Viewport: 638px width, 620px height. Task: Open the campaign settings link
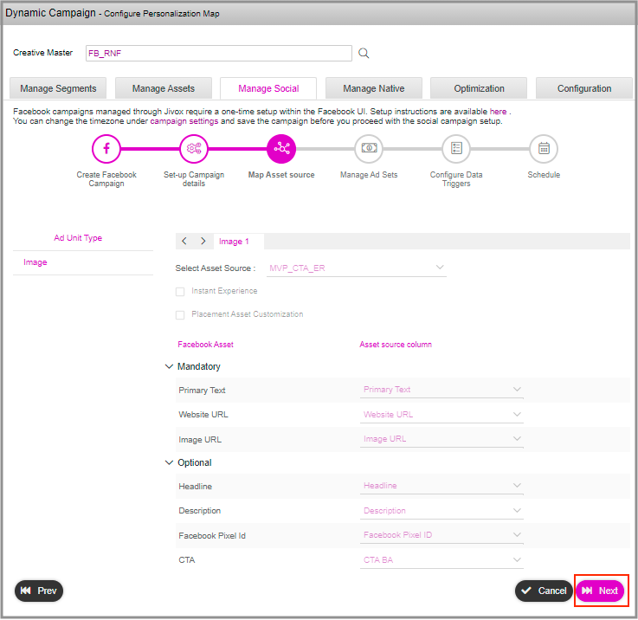pyautogui.click(x=184, y=121)
